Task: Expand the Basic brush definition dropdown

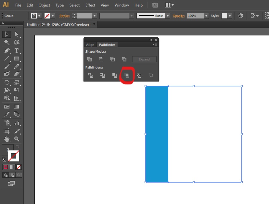Action: (168, 16)
